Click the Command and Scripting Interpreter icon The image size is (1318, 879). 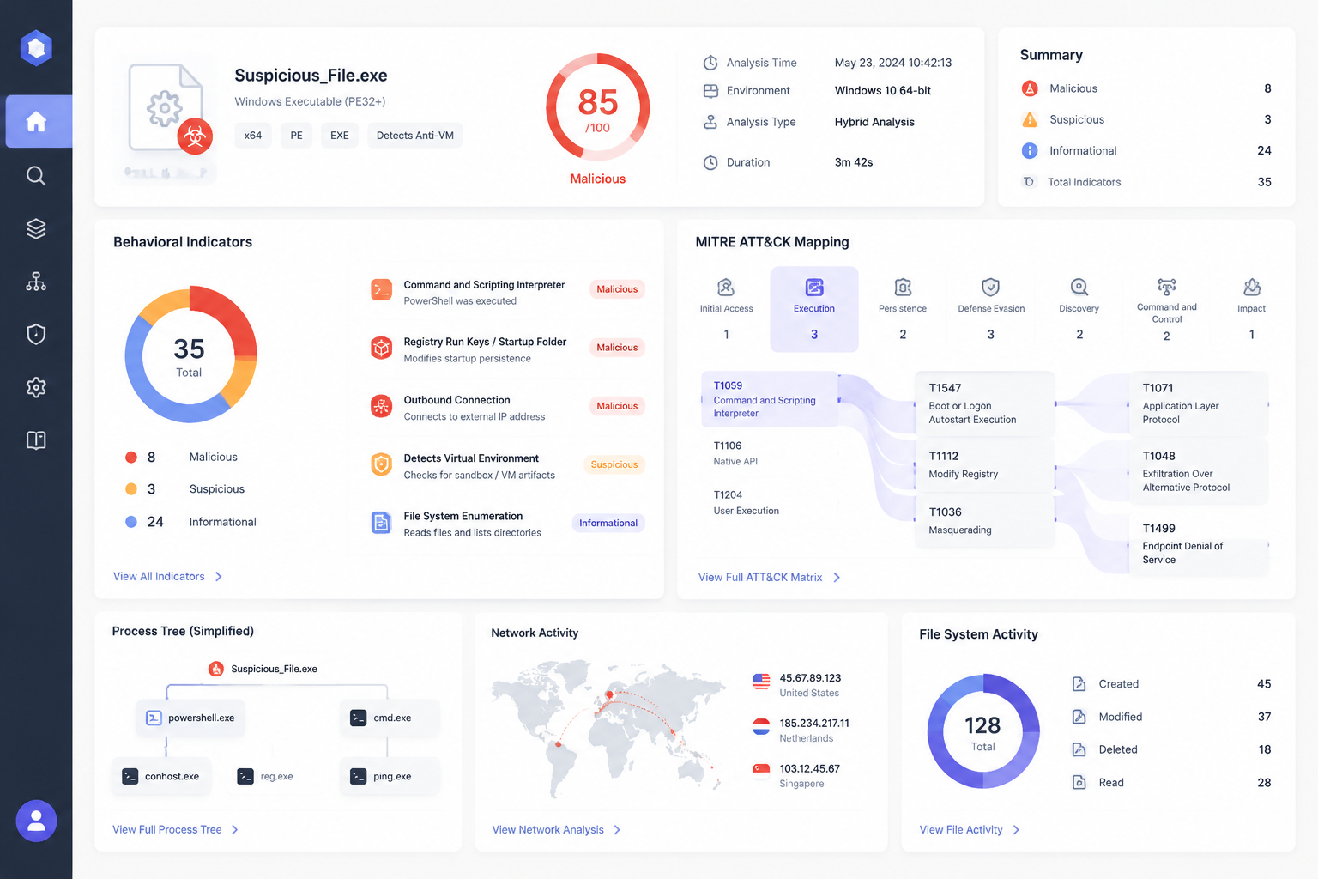(381, 290)
